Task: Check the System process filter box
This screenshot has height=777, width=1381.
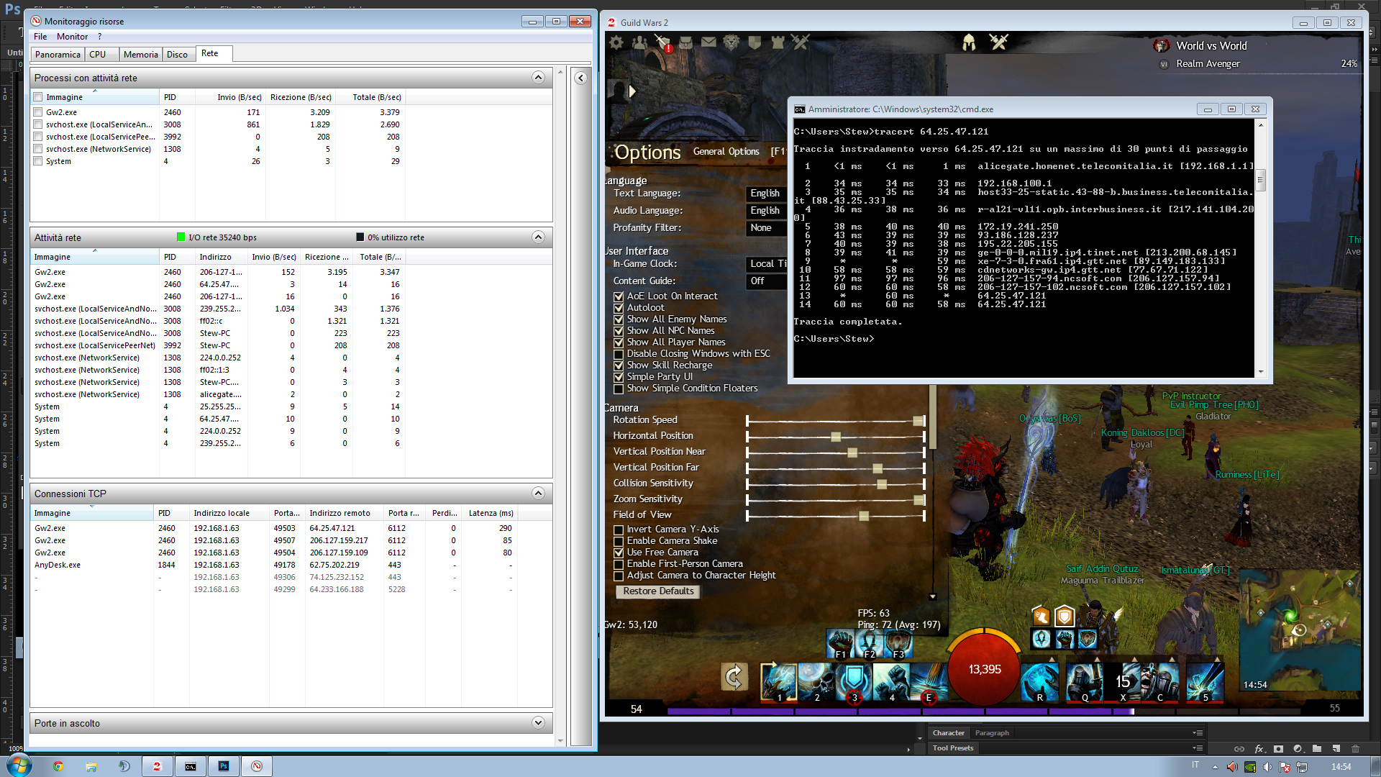Action: pyautogui.click(x=38, y=161)
